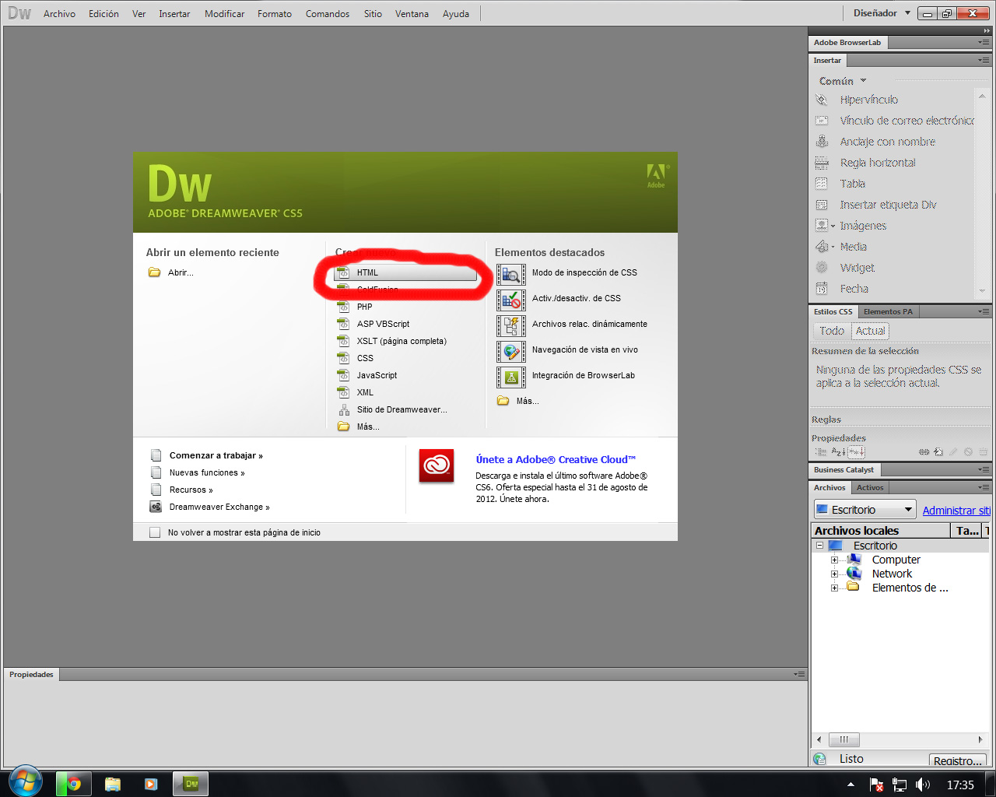Screen dimensions: 996x797
Task: Create a new HTML document
Action: 366,272
